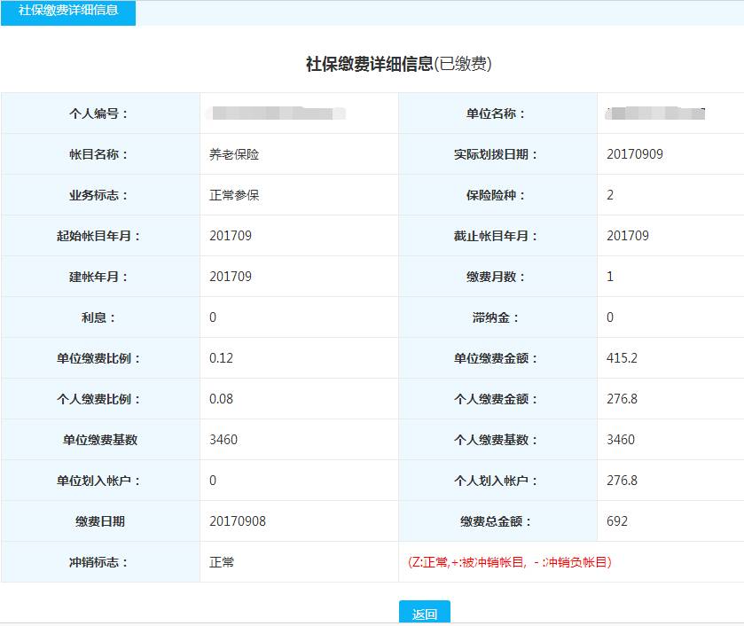The image size is (744, 626).
Task: Click the 单位缴费比例 value 0.12
Action: [x=222, y=358]
